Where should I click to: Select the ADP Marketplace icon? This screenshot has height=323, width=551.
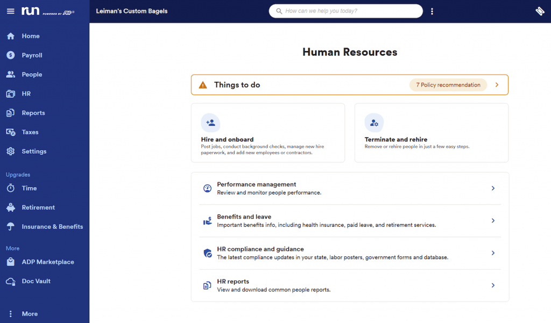pos(11,262)
